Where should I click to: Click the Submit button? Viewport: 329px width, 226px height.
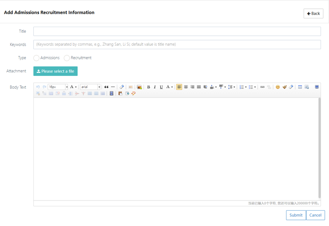296,215
